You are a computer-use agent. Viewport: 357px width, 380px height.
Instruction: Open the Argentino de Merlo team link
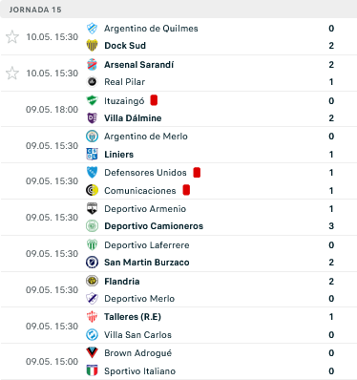[146, 137]
